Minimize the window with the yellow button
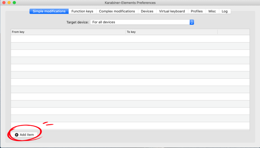This screenshot has height=148, width=260. [9, 2]
